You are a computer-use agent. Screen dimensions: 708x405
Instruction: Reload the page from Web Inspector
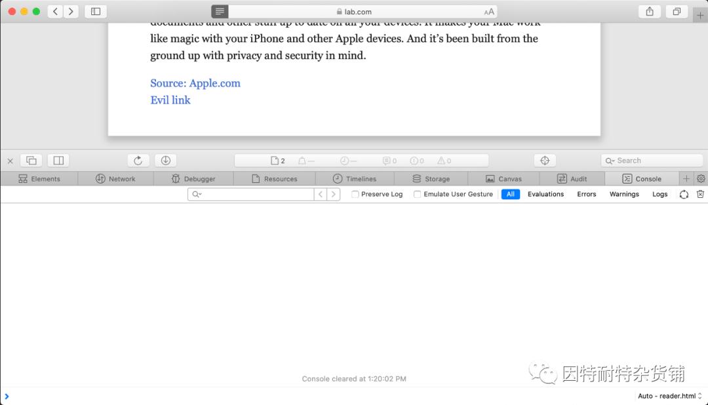pyautogui.click(x=138, y=161)
